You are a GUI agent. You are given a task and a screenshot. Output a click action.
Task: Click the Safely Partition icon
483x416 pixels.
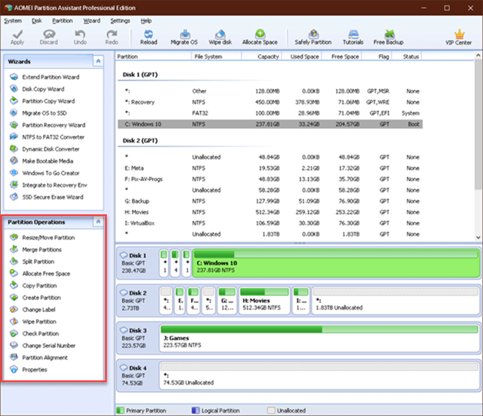313,34
